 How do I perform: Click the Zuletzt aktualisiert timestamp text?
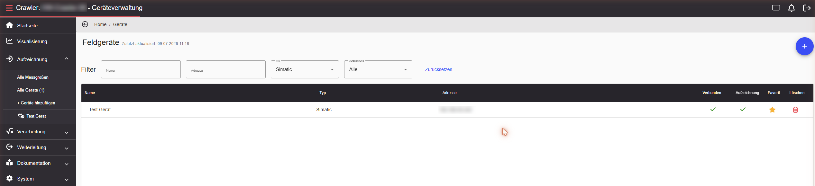[155, 44]
